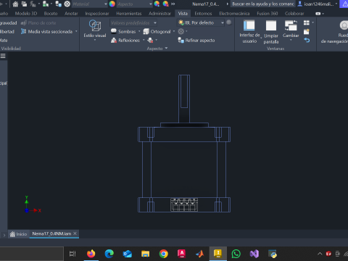348x261 pixels.
Task: Open Outlook from the taskbar
Action: pos(128,254)
